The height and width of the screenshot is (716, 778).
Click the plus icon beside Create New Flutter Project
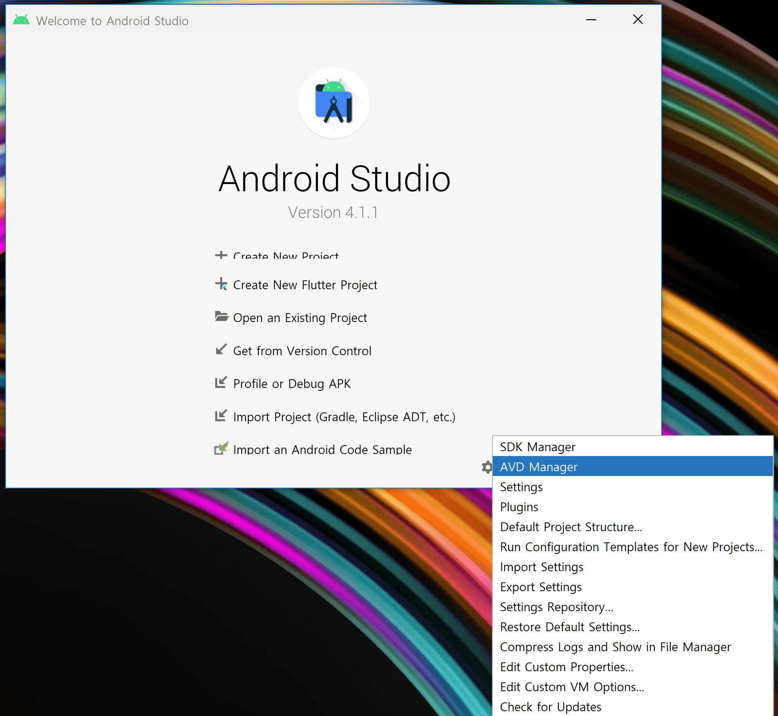pyautogui.click(x=221, y=284)
